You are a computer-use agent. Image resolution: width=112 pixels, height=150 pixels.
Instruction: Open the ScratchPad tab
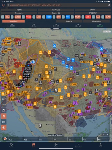pos(78,145)
